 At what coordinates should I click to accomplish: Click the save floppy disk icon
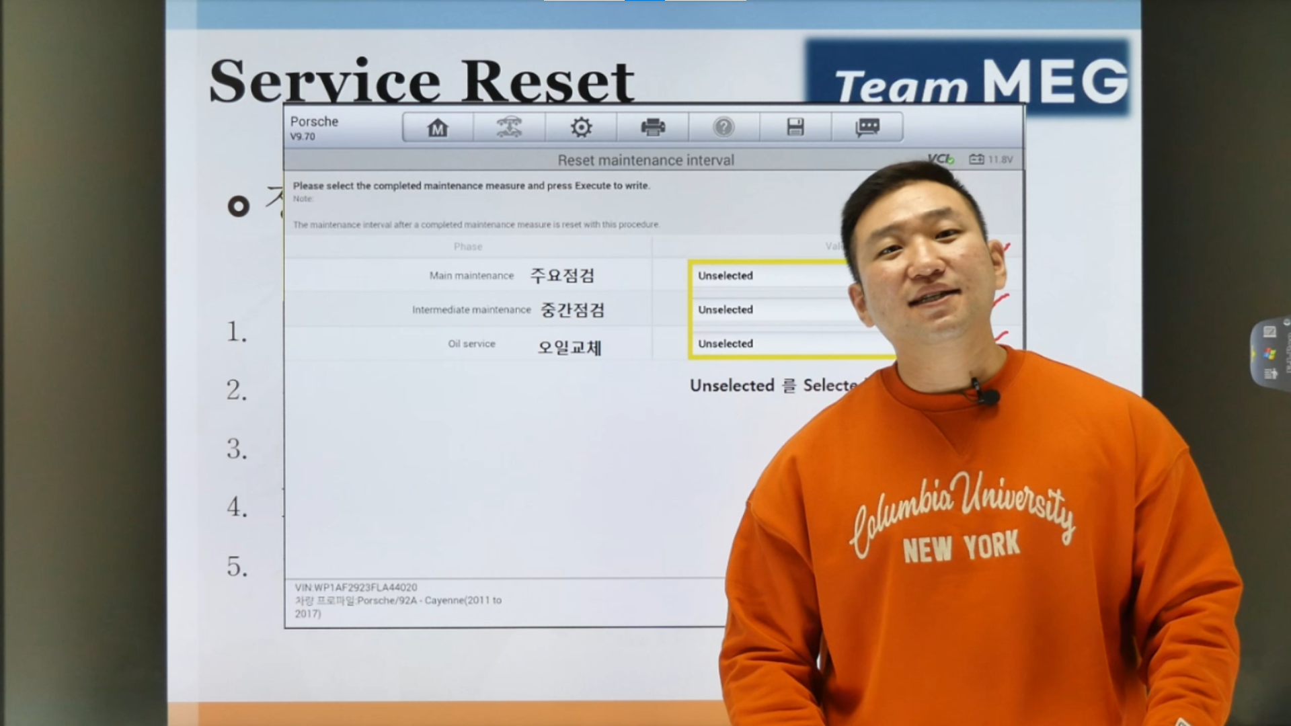coord(795,127)
